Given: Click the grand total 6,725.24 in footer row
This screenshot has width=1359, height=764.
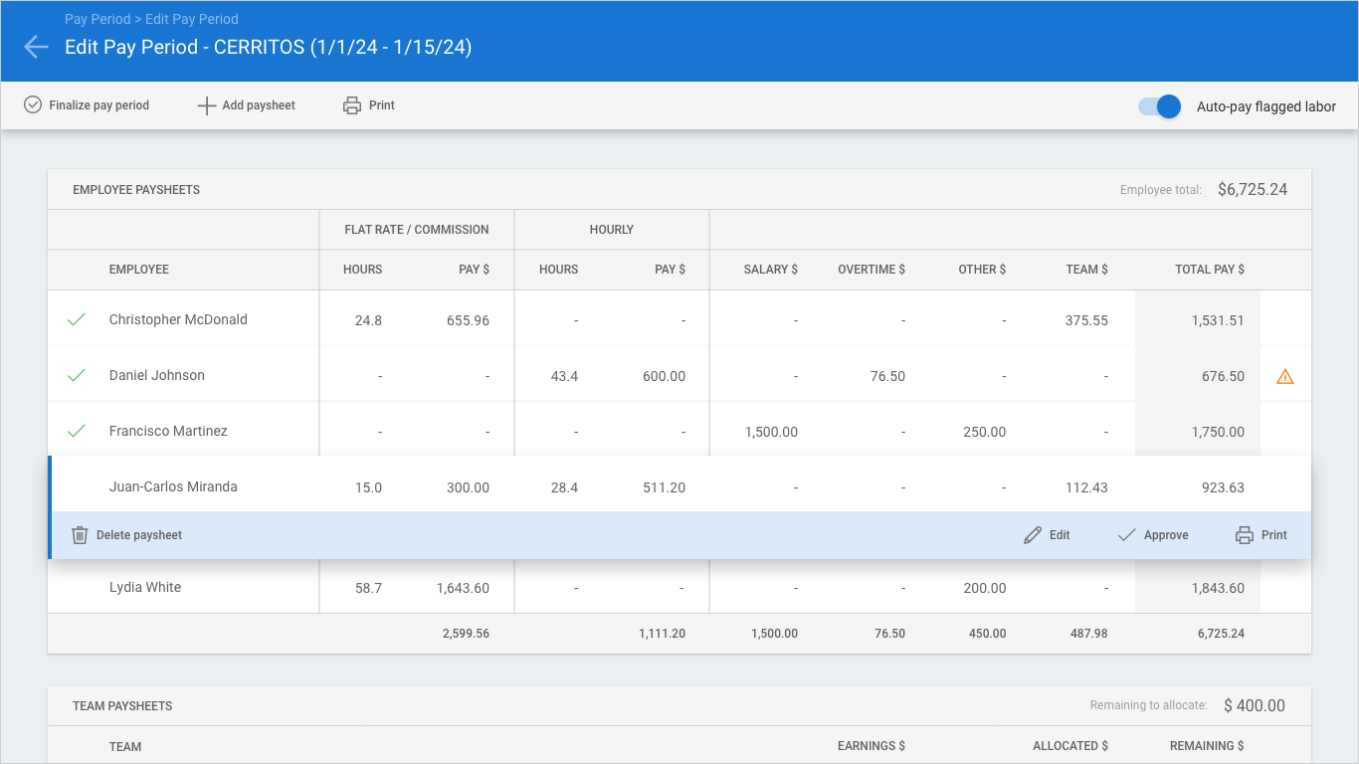Looking at the screenshot, I should [1221, 634].
